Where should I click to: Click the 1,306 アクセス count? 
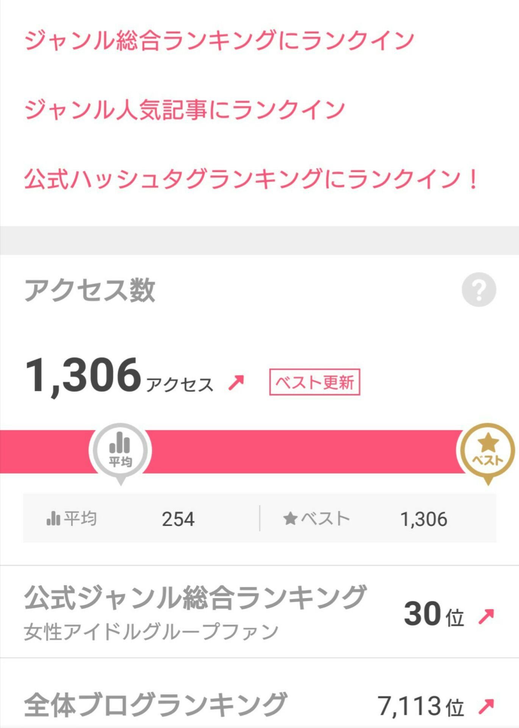coord(83,376)
